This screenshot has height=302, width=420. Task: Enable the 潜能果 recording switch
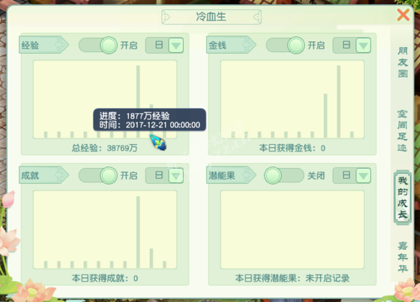point(284,175)
